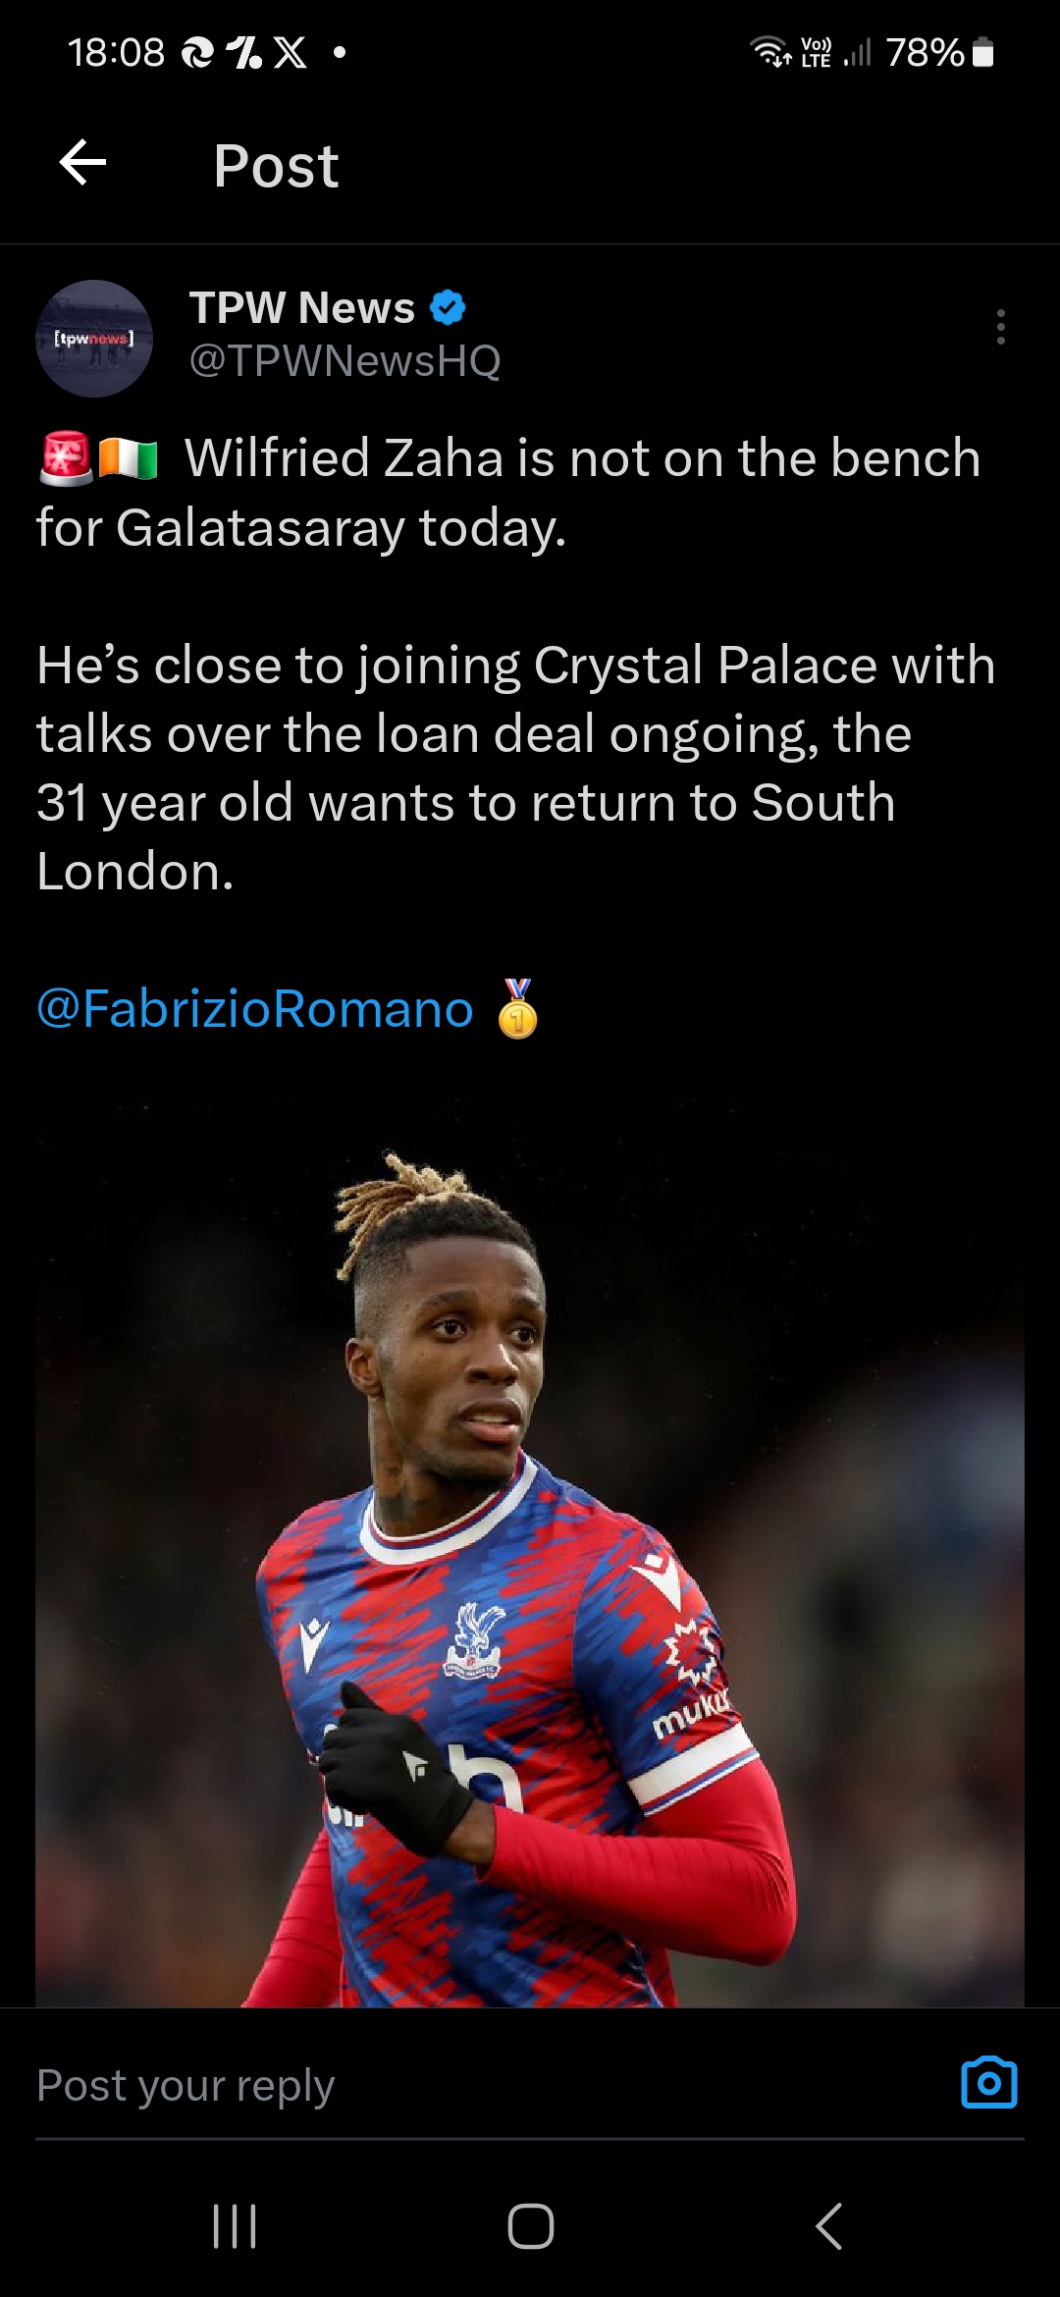Viewport: 1060px width, 2297px height.
Task: Tap the battery percentage indicator
Action: point(925,52)
